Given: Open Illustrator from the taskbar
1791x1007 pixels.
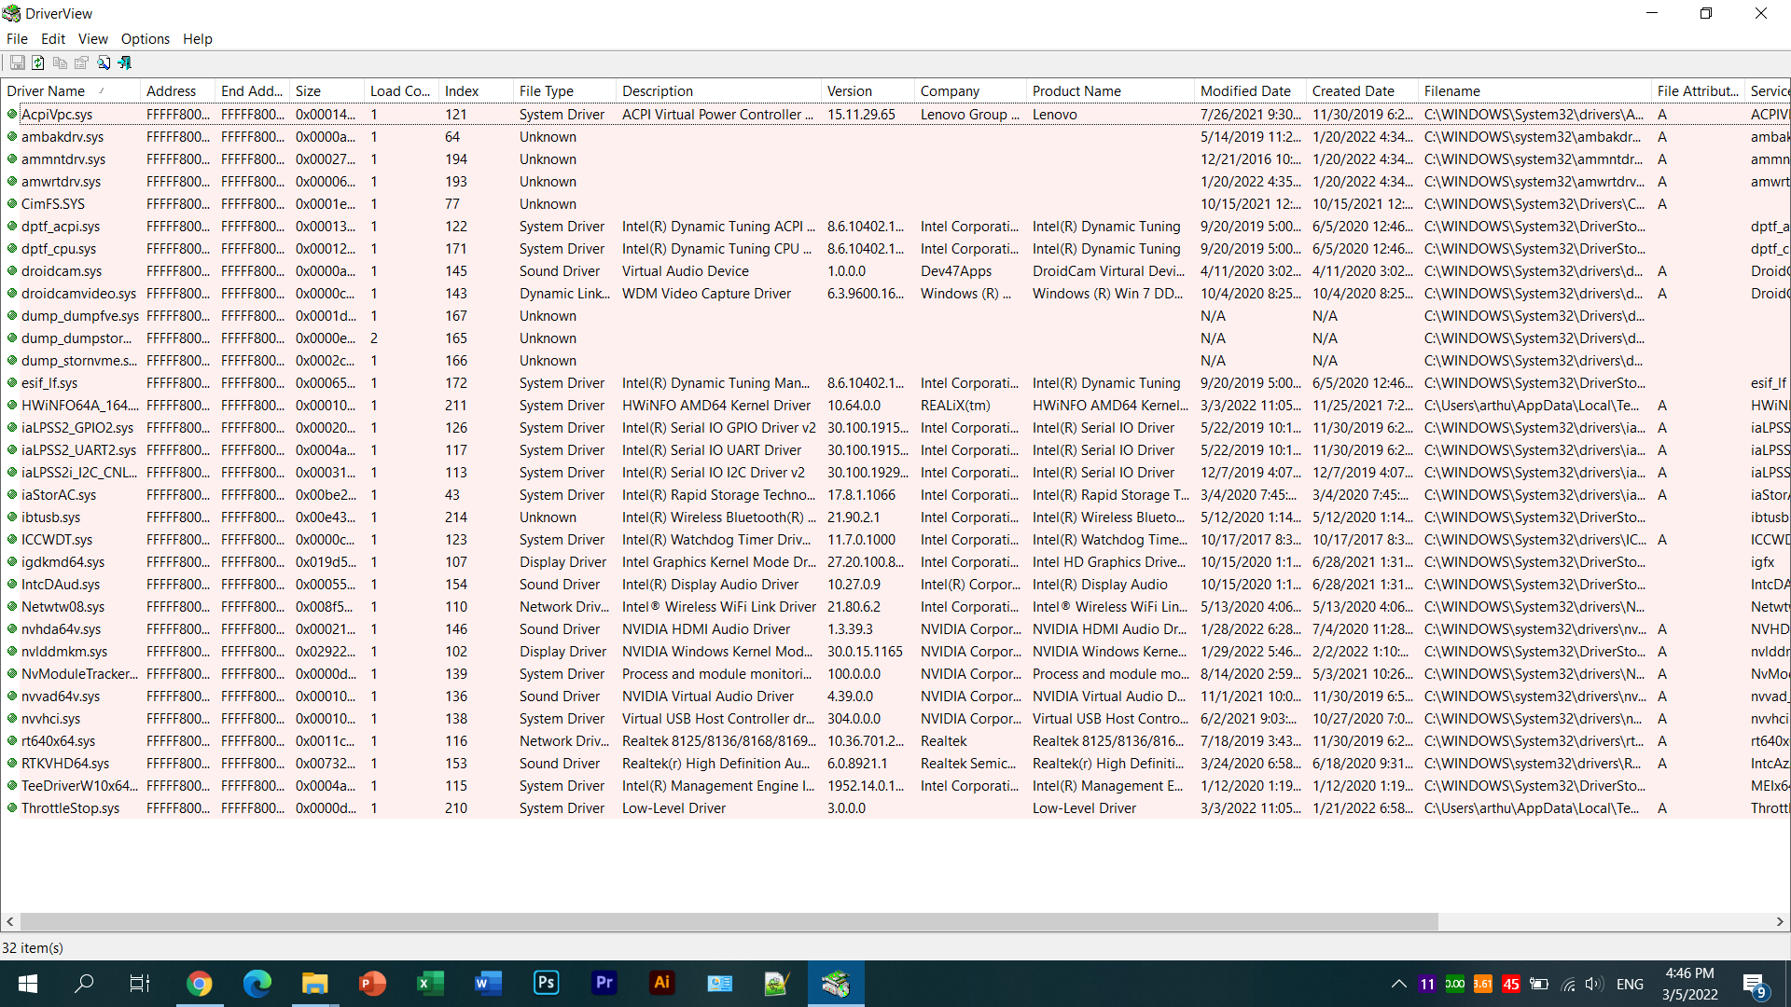Looking at the screenshot, I should (662, 984).
